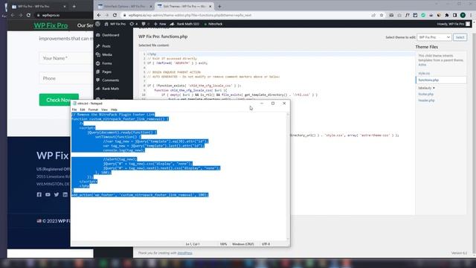Open the Notepad File menu
This screenshot has width=476, height=268.
pos(74,109)
